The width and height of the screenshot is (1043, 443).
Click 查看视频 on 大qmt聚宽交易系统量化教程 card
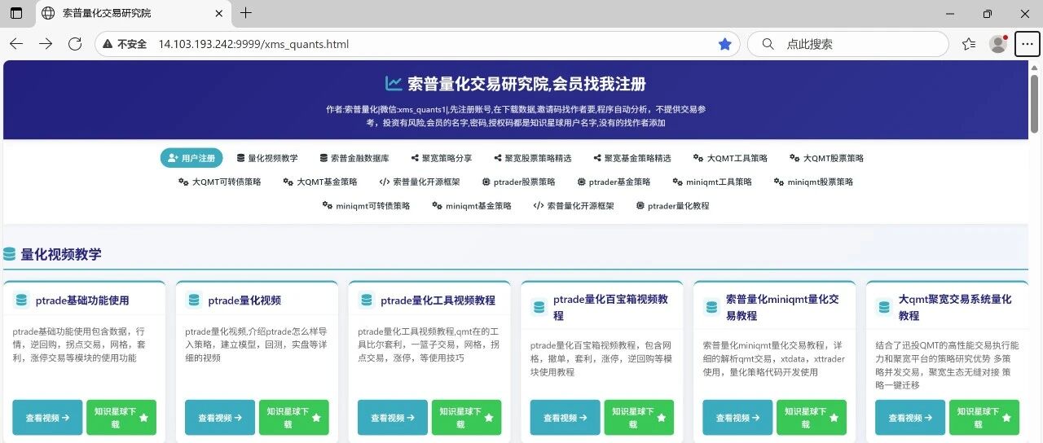pos(910,418)
